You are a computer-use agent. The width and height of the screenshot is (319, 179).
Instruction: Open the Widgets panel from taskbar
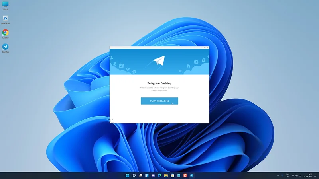[147, 175]
